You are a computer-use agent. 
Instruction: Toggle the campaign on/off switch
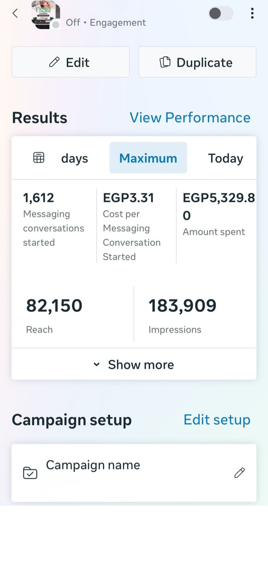220,14
